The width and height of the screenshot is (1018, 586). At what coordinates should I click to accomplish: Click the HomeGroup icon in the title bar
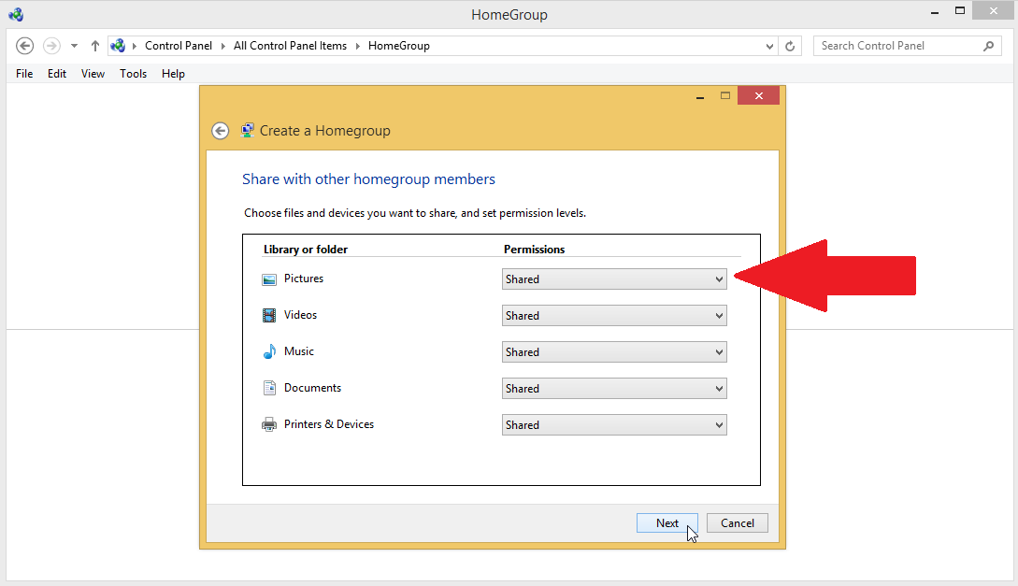(16, 14)
